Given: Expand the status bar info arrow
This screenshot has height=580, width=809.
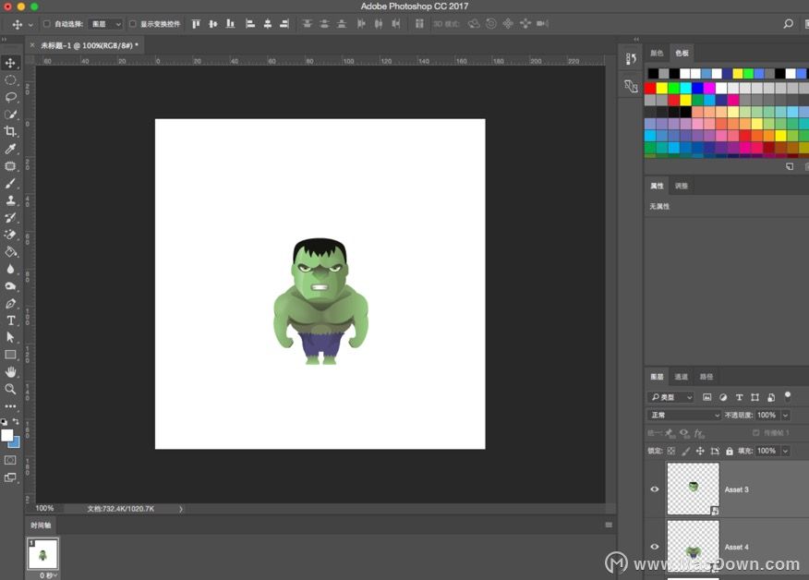Looking at the screenshot, I should click(x=181, y=509).
